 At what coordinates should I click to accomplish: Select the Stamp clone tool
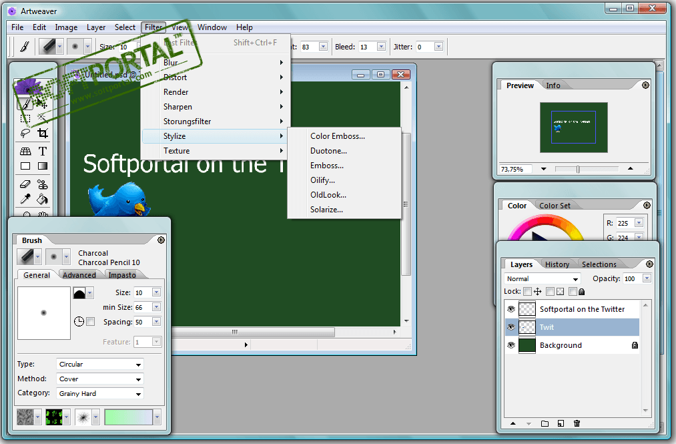[43, 184]
